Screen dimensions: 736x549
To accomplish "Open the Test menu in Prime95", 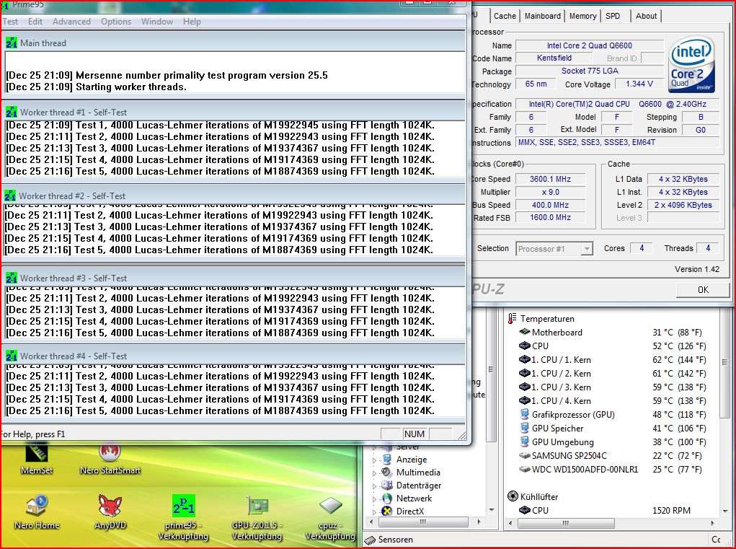I will click(10, 22).
